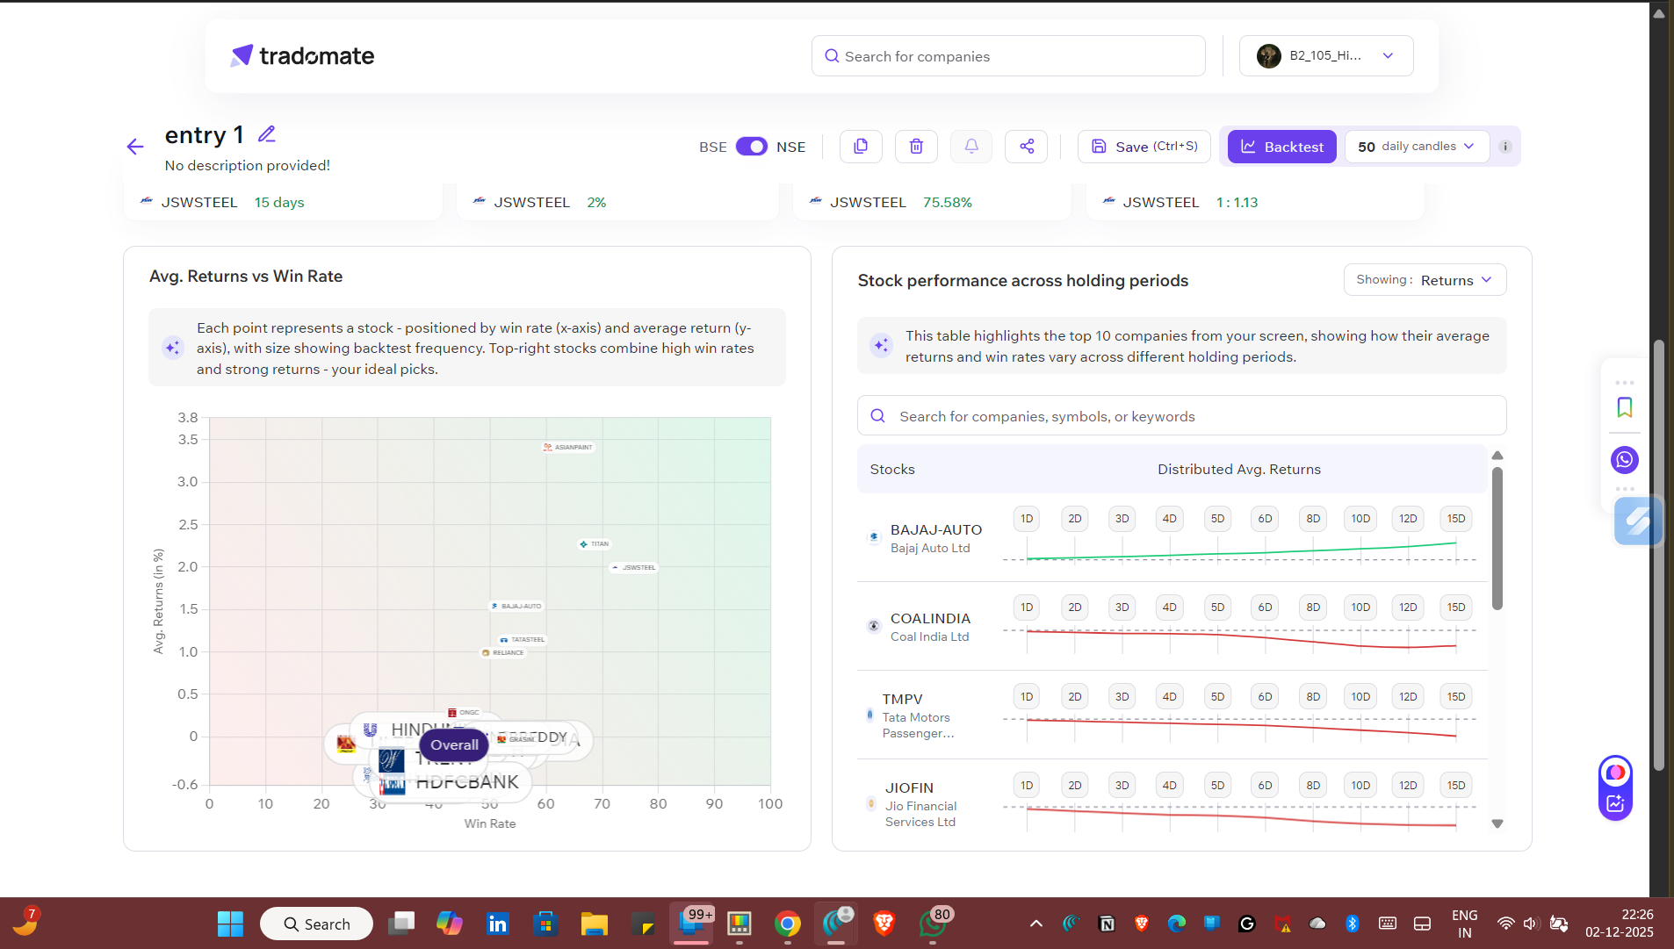The image size is (1674, 949).
Task: Focus the companies, symbols, or keywords search
Action: tap(1182, 416)
